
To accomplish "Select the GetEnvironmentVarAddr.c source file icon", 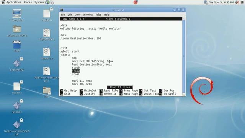I will (47, 71).
